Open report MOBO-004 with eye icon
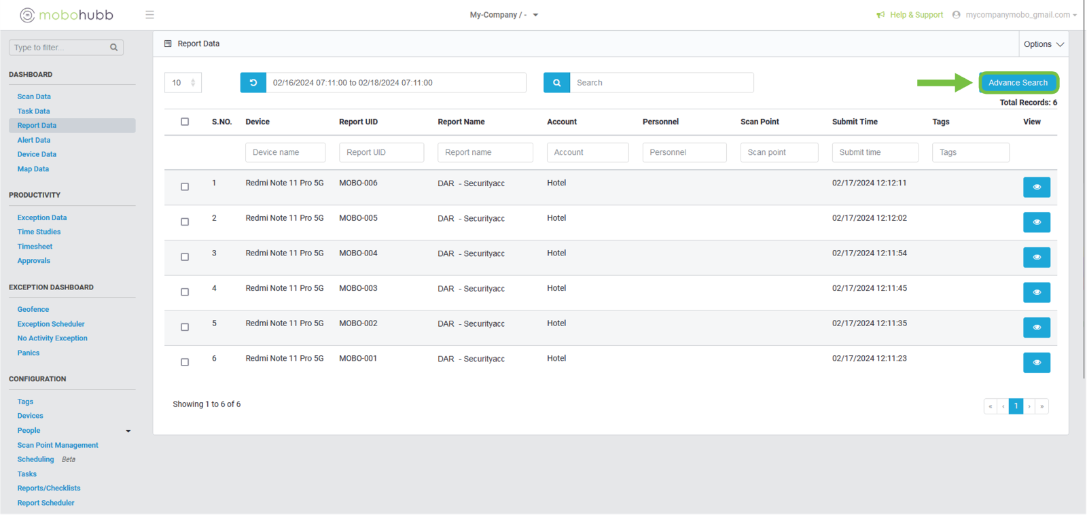The image size is (1087, 515). 1036,257
